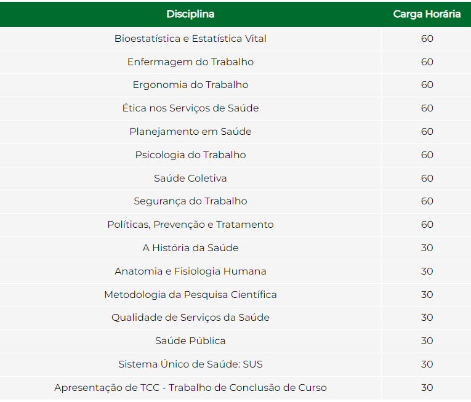
Task: Select Qualidade de Serviços da Saúde
Action: (190, 318)
